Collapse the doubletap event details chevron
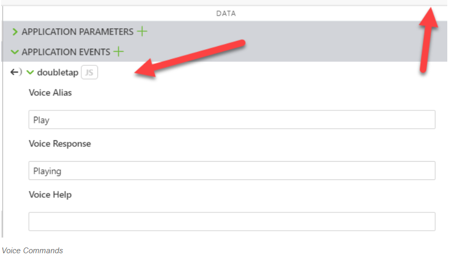The width and height of the screenshot is (452, 259). tap(30, 73)
